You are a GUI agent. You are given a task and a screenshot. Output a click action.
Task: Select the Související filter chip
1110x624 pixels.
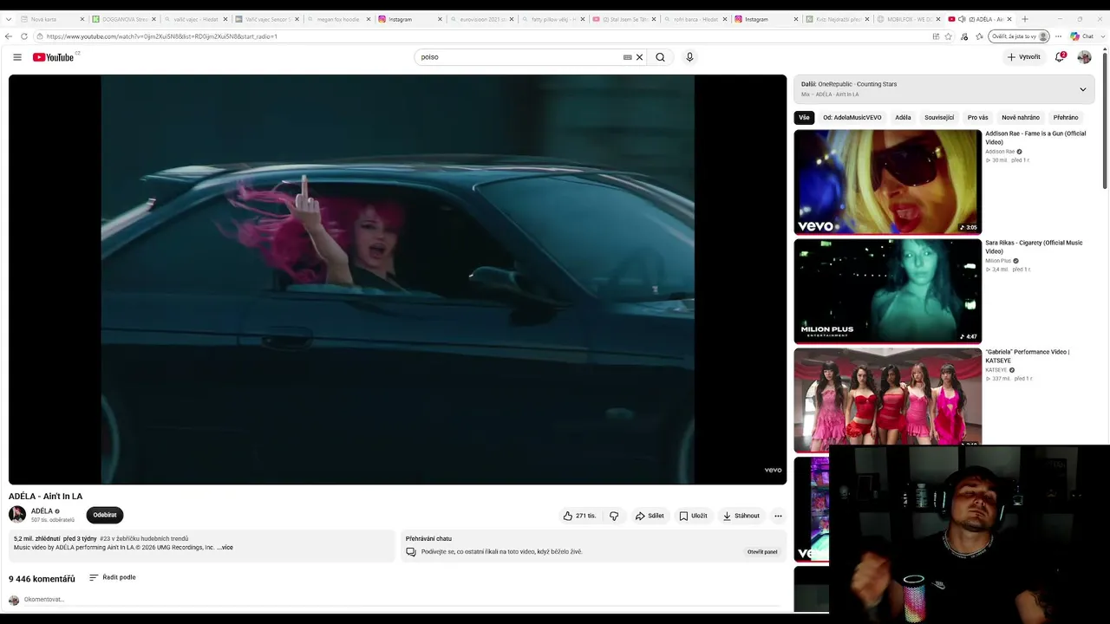pyautogui.click(x=939, y=118)
